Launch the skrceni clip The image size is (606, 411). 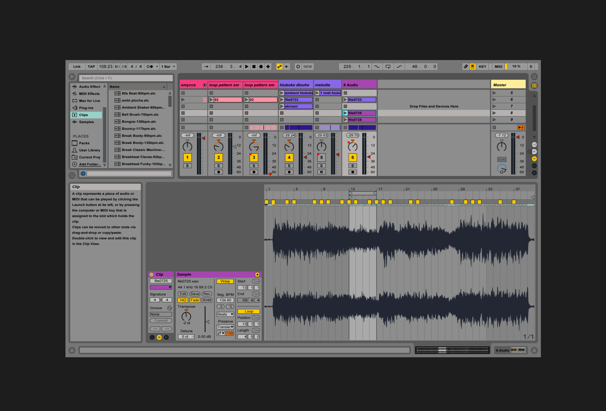tap(282, 107)
